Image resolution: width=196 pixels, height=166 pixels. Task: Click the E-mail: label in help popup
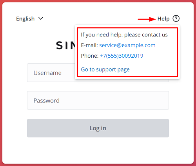click(x=89, y=45)
